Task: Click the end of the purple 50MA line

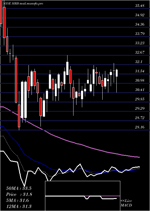Action: coord(139,157)
